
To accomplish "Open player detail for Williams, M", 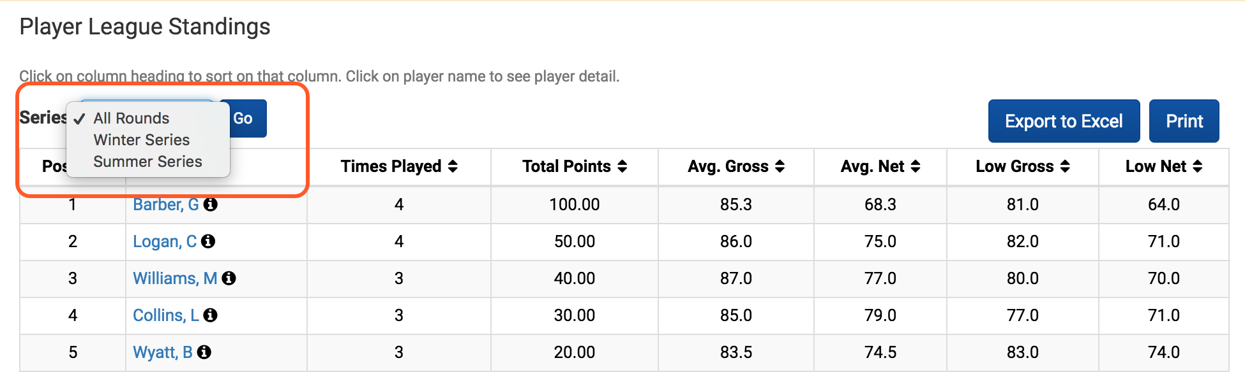I will [175, 278].
